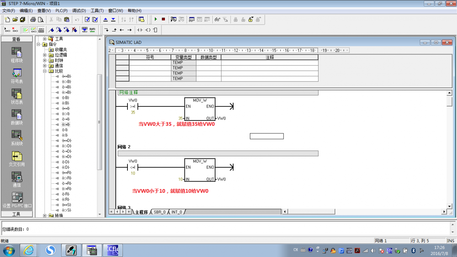Click the Windows Start button
Screen dimensions: 457x257
[8, 250]
